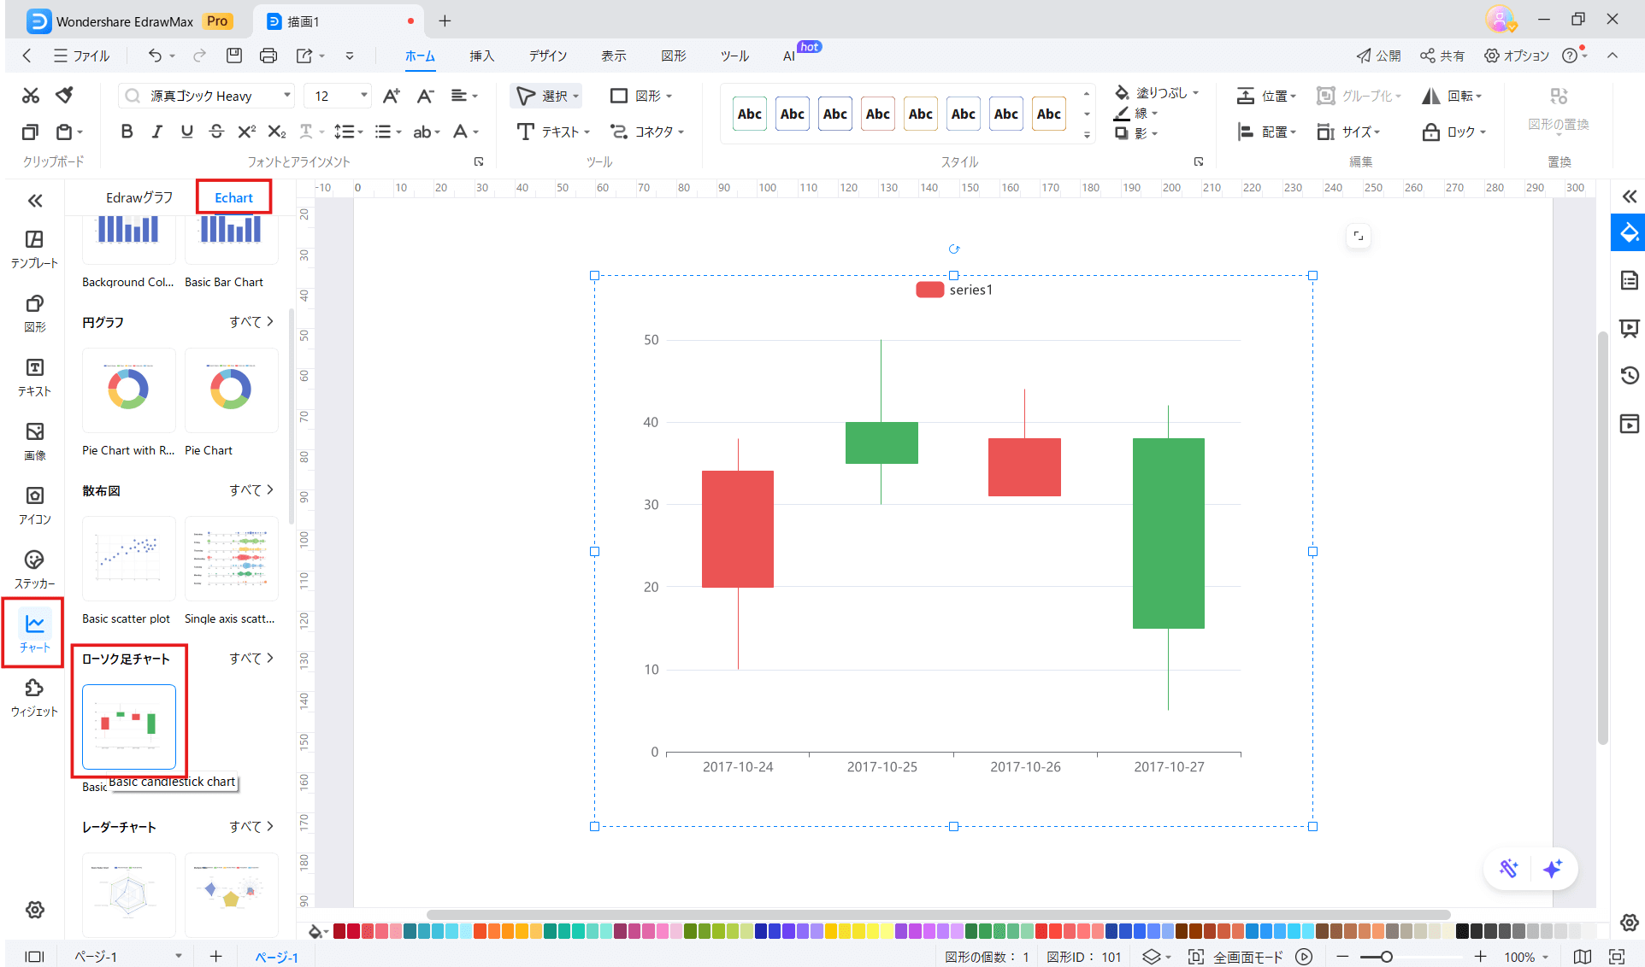Toggle italic text formatting
This screenshot has height=967, width=1645.
tap(156, 132)
